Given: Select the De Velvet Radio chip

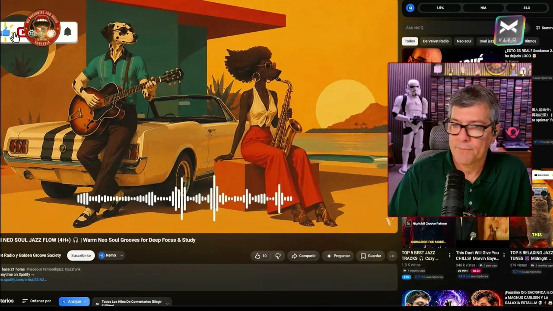Looking at the screenshot, I should click(x=435, y=41).
